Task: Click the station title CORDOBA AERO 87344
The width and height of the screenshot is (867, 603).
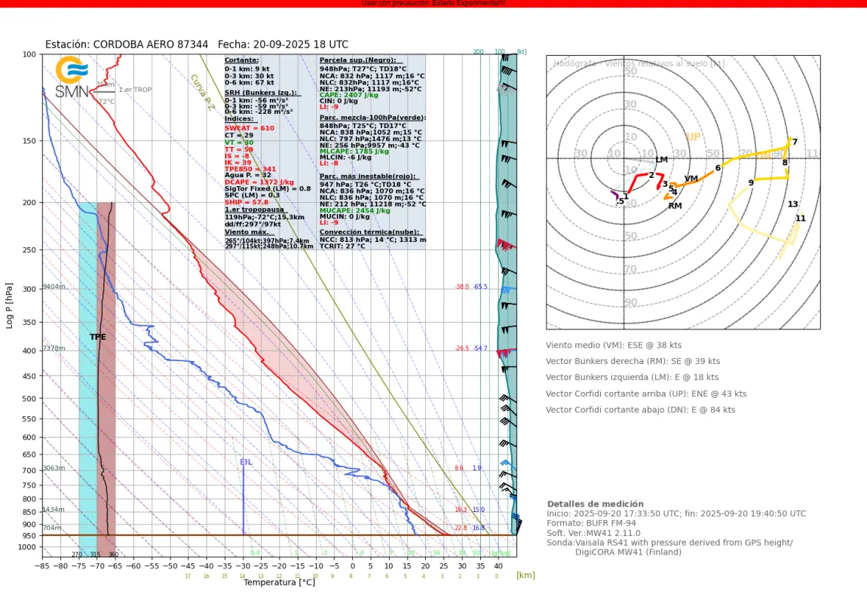Action: pos(150,44)
